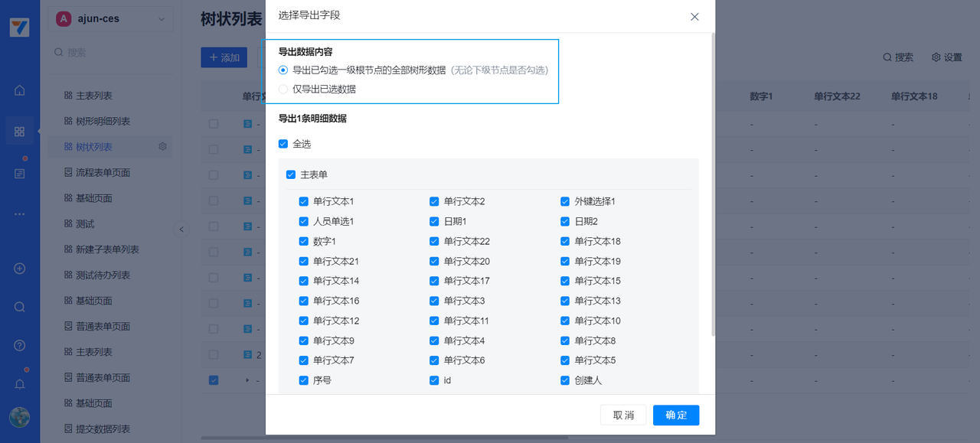
Task: Open the circled plus icon in left rail
Action: tap(20, 269)
